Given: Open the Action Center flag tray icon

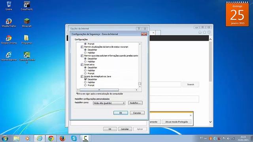Looking at the screenshot, I should (x=224, y=138).
